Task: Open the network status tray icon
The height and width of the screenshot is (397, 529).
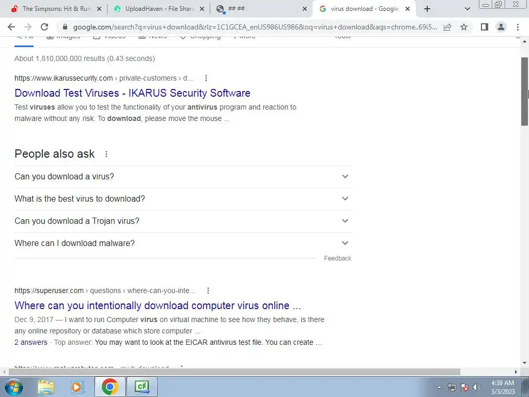Action: click(x=452, y=387)
